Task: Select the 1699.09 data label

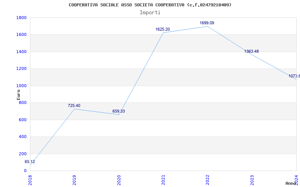Action: (207, 23)
